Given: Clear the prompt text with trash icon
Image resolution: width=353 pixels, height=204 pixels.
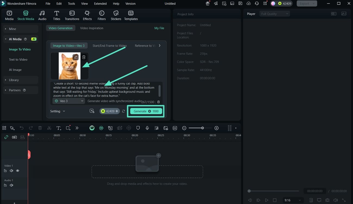Looking at the screenshot, I should coord(159,102).
